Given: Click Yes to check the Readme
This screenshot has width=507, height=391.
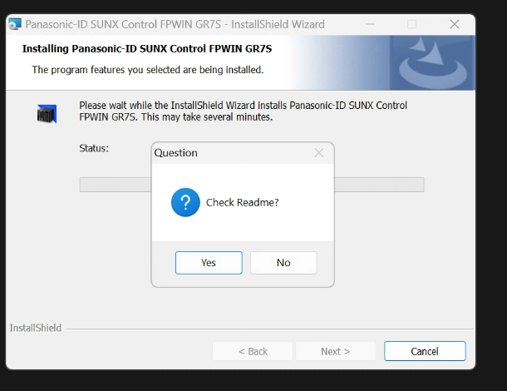Looking at the screenshot, I should (x=209, y=263).
